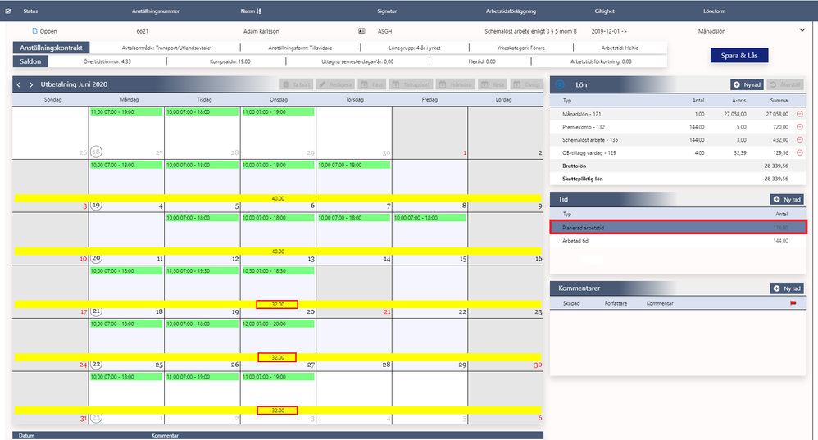Add Frånvaro from the toolbar
Screen dimensions: 818x440
click(x=456, y=84)
